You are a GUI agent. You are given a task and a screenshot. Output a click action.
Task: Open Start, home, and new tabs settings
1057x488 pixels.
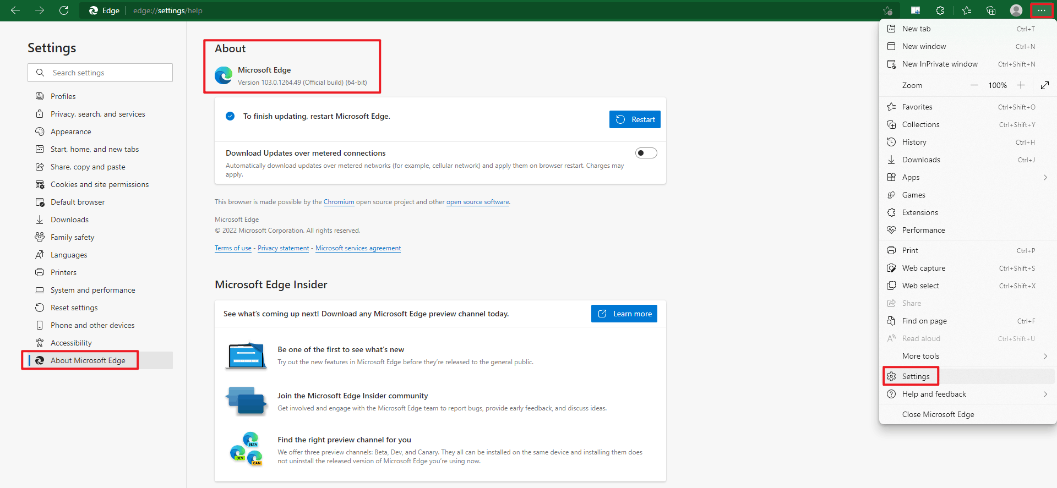coord(100,149)
